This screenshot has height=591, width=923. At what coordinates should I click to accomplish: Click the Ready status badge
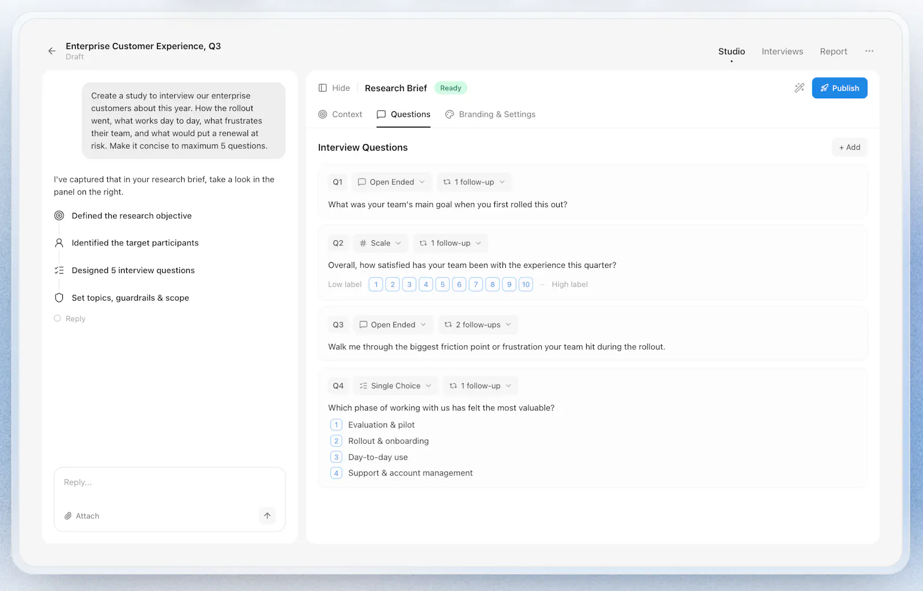(451, 88)
